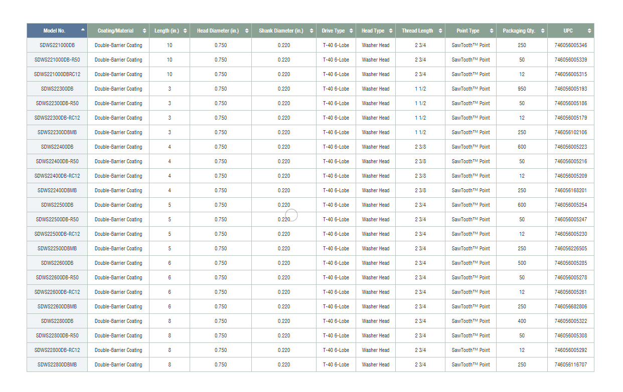Click the Shank Diameter sort arrows icon
The width and height of the screenshot is (623, 392).
[x=311, y=31]
